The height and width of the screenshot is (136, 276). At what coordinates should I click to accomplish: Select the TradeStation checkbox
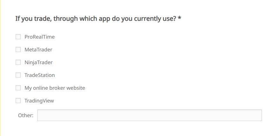18,75
